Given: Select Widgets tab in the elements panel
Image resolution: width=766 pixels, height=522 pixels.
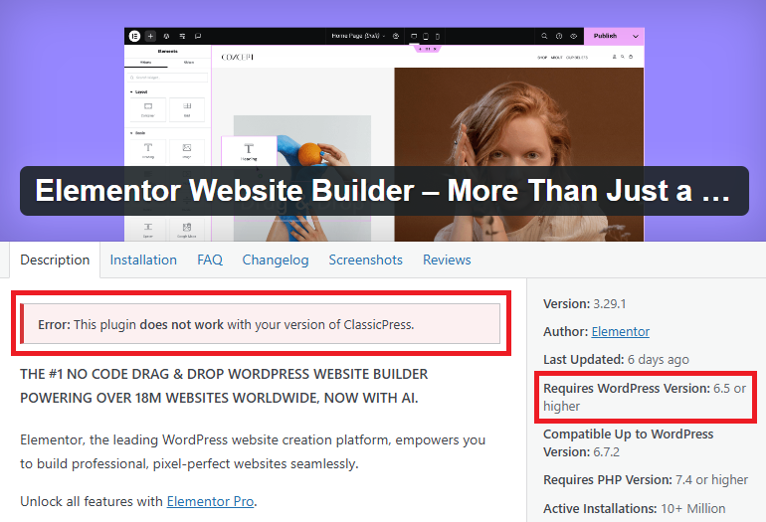Looking at the screenshot, I should [x=145, y=63].
